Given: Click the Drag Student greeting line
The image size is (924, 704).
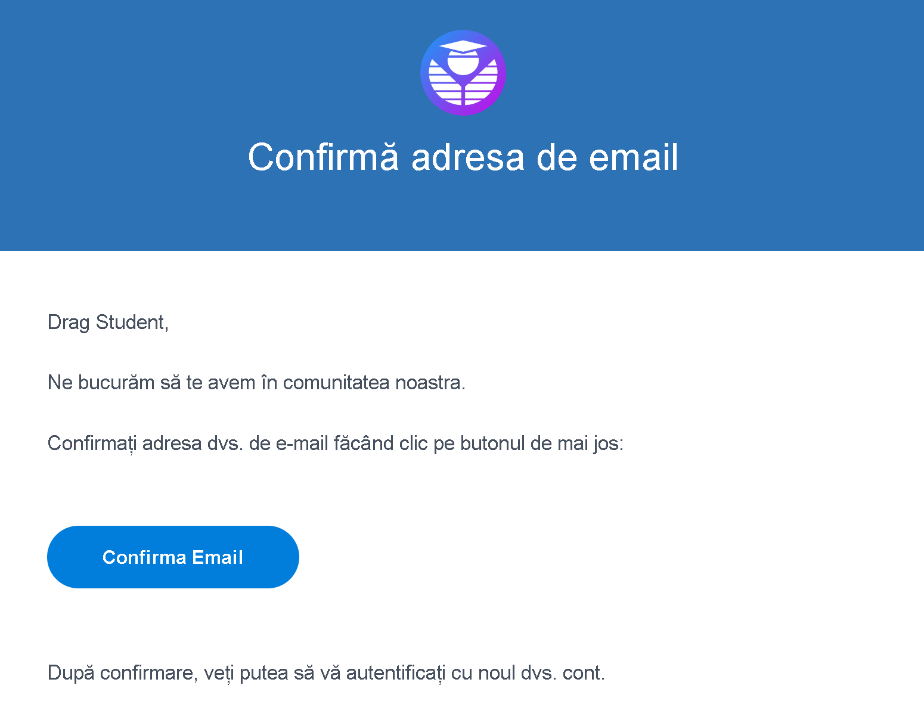Looking at the screenshot, I should 108,322.
